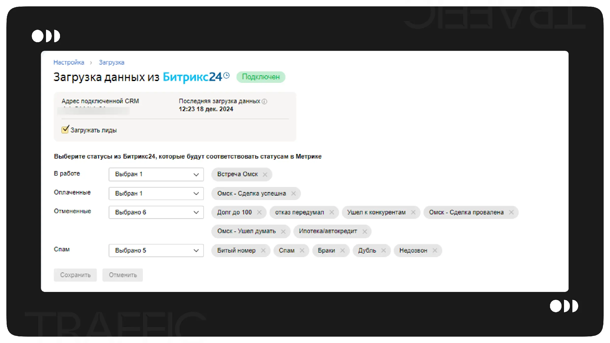Click the 'Отменить' button
The image size is (610, 343).
[x=123, y=275]
